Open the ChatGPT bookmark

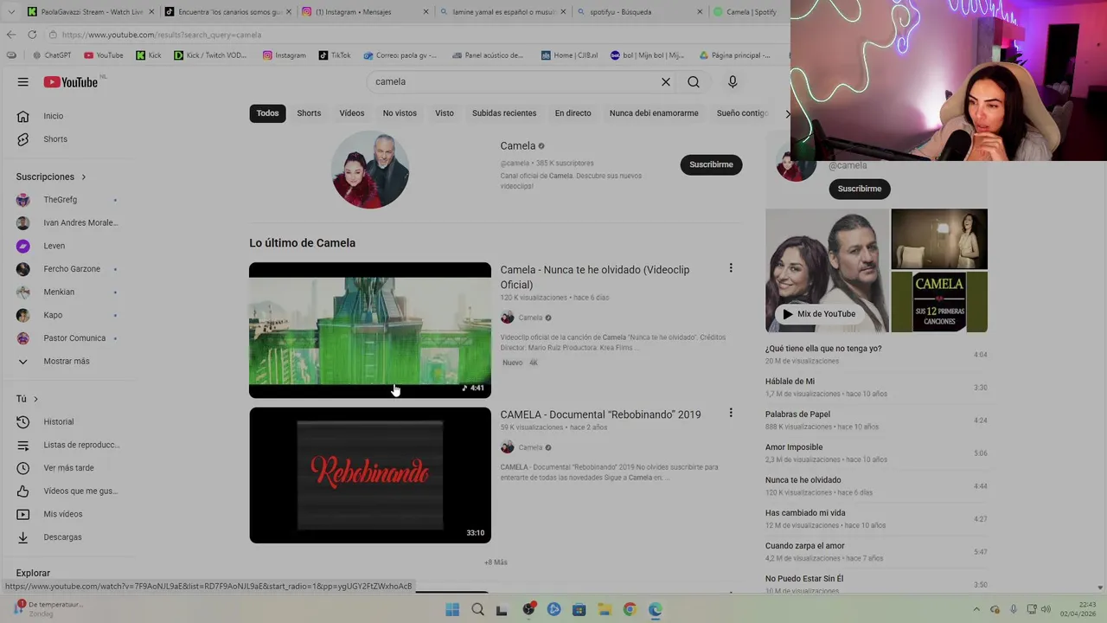tap(52, 55)
